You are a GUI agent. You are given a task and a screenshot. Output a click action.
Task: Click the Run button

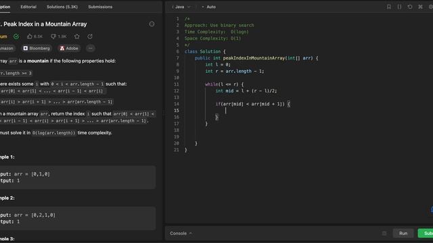click(x=403, y=234)
